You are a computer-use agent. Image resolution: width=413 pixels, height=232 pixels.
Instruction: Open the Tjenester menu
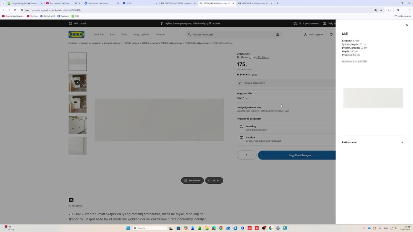pyautogui.click(x=160, y=34)
